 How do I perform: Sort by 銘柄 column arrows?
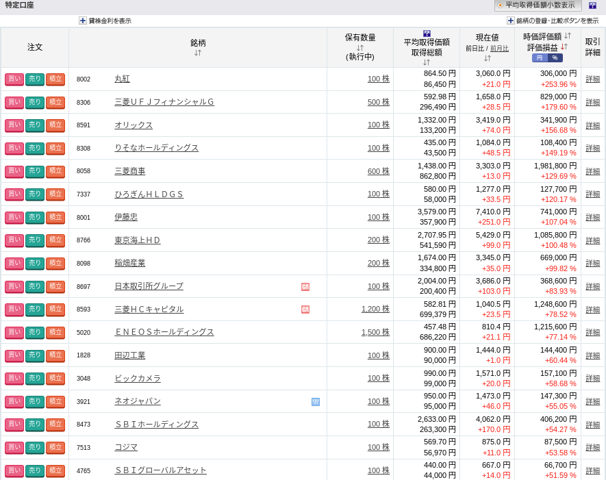coord(198,53)
